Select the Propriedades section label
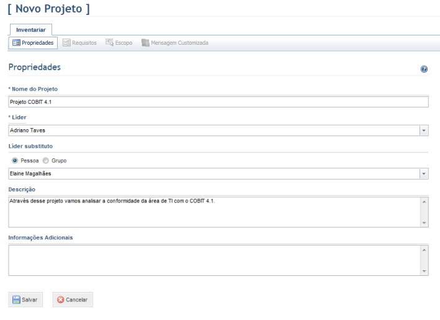The image size is (440, 320). (x=38, y=43)
